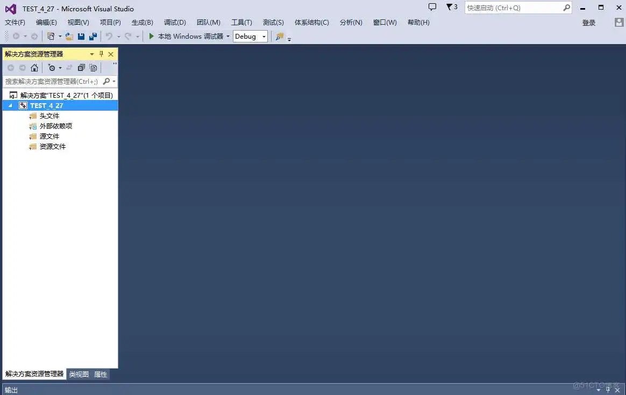Click the Save icon in the standard toolbar

82,36
